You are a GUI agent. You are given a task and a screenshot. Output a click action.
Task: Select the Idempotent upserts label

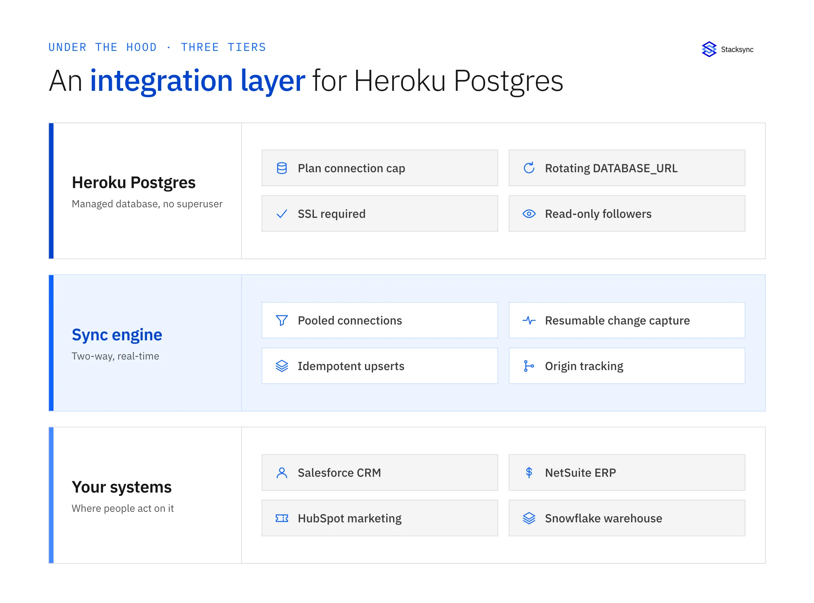(351, 366)
